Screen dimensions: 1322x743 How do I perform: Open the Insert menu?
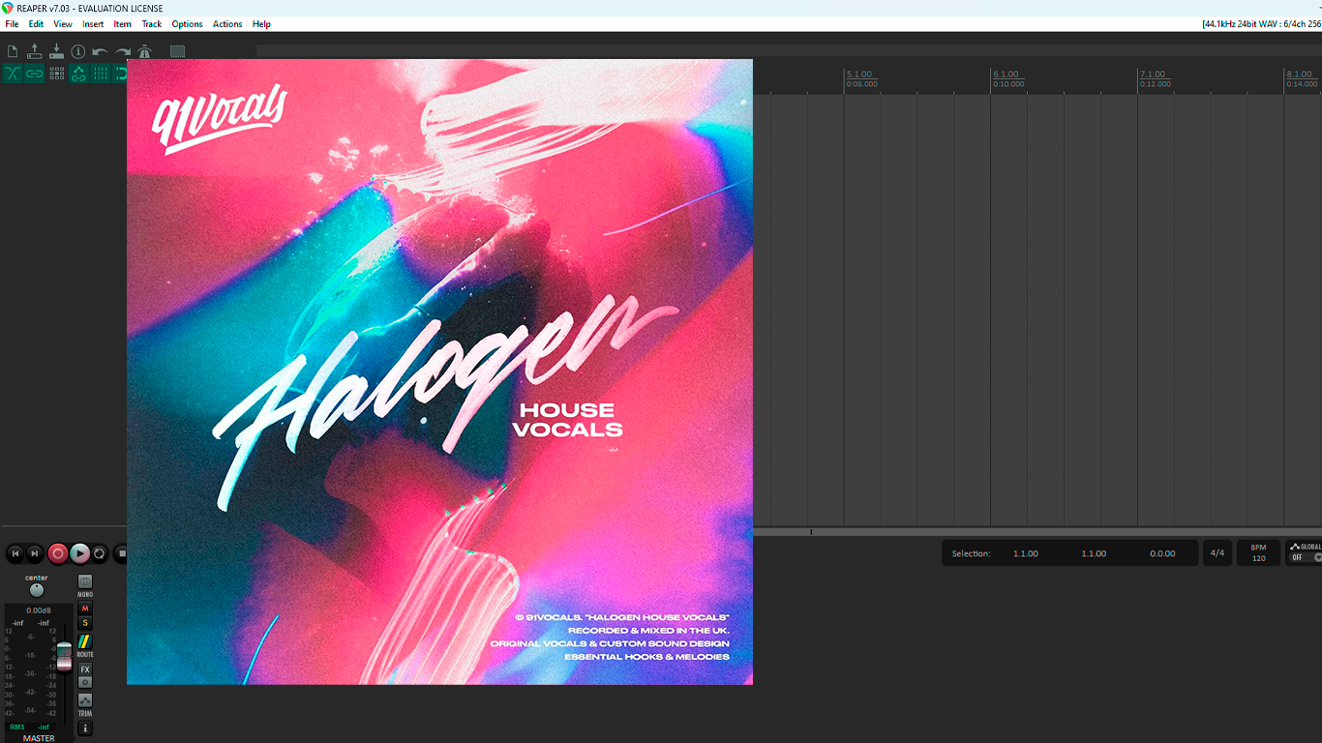tap(93, 24)
